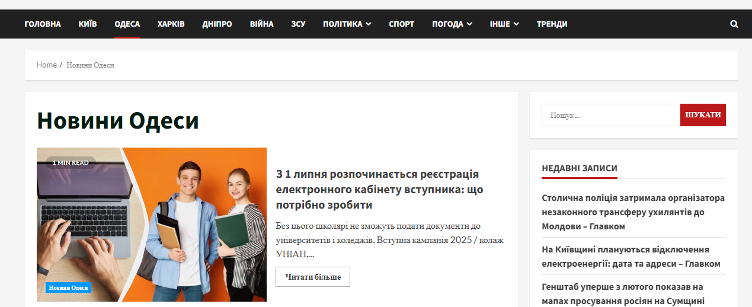This screenshot has width=752, height=307.
Task: Click the Новини Одеси breadcrumb text
Action: tap(90, 65)
